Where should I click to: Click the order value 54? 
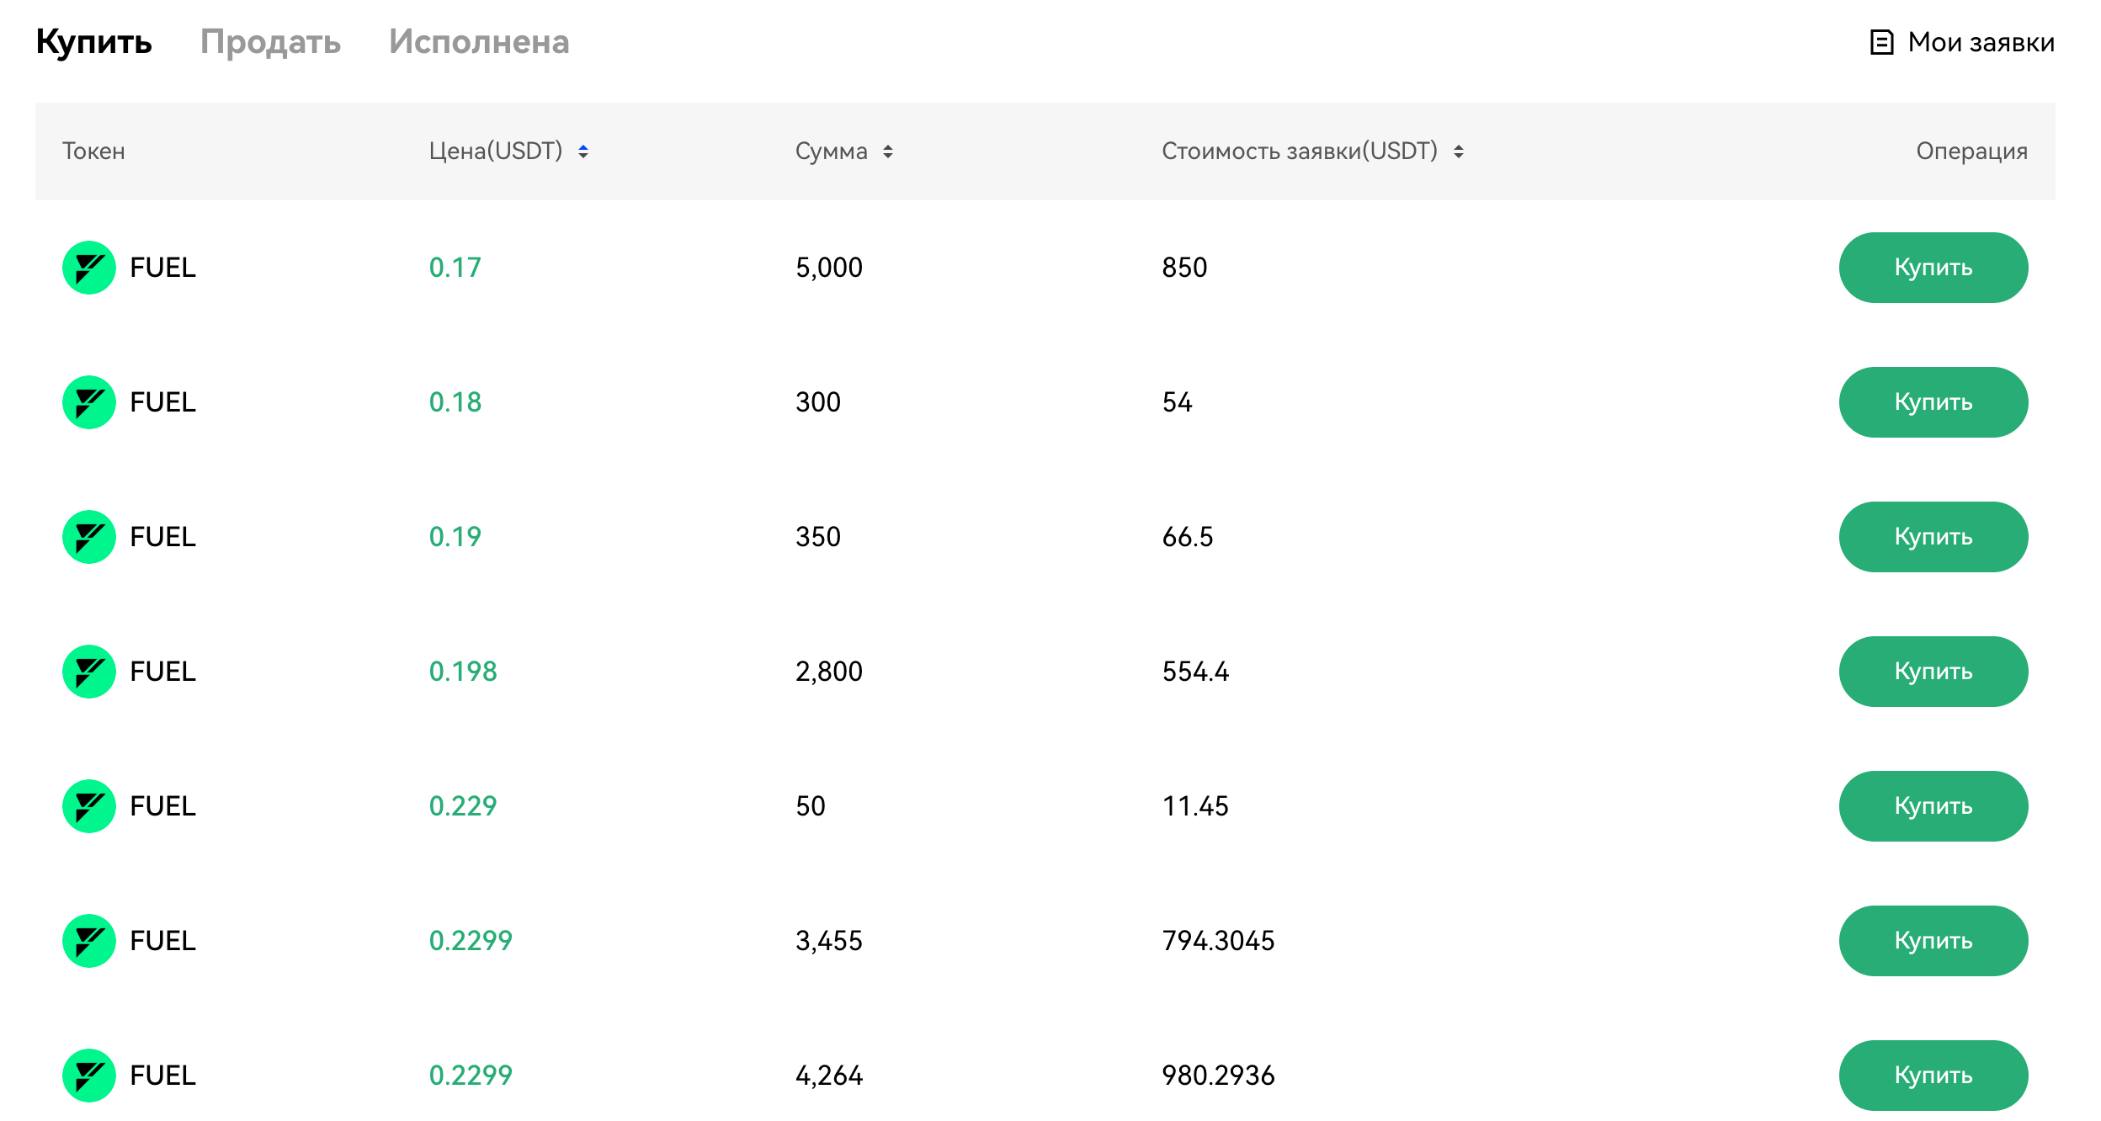point(1177,402)
